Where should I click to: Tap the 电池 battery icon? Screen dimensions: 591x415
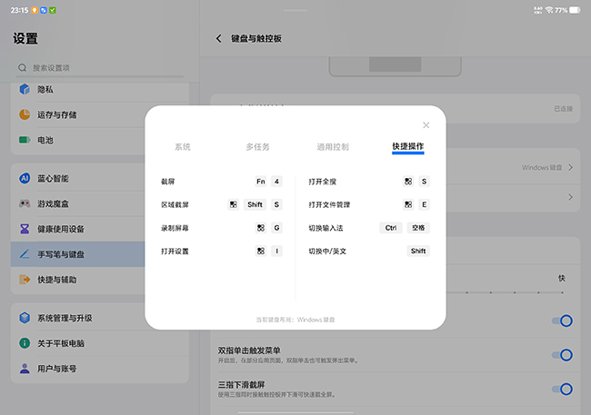click(25, 141)
